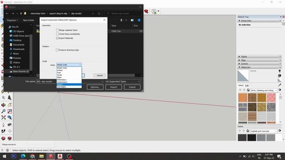
Task: Toggle the preview pane icon in Import dialog
Action: 132,20
